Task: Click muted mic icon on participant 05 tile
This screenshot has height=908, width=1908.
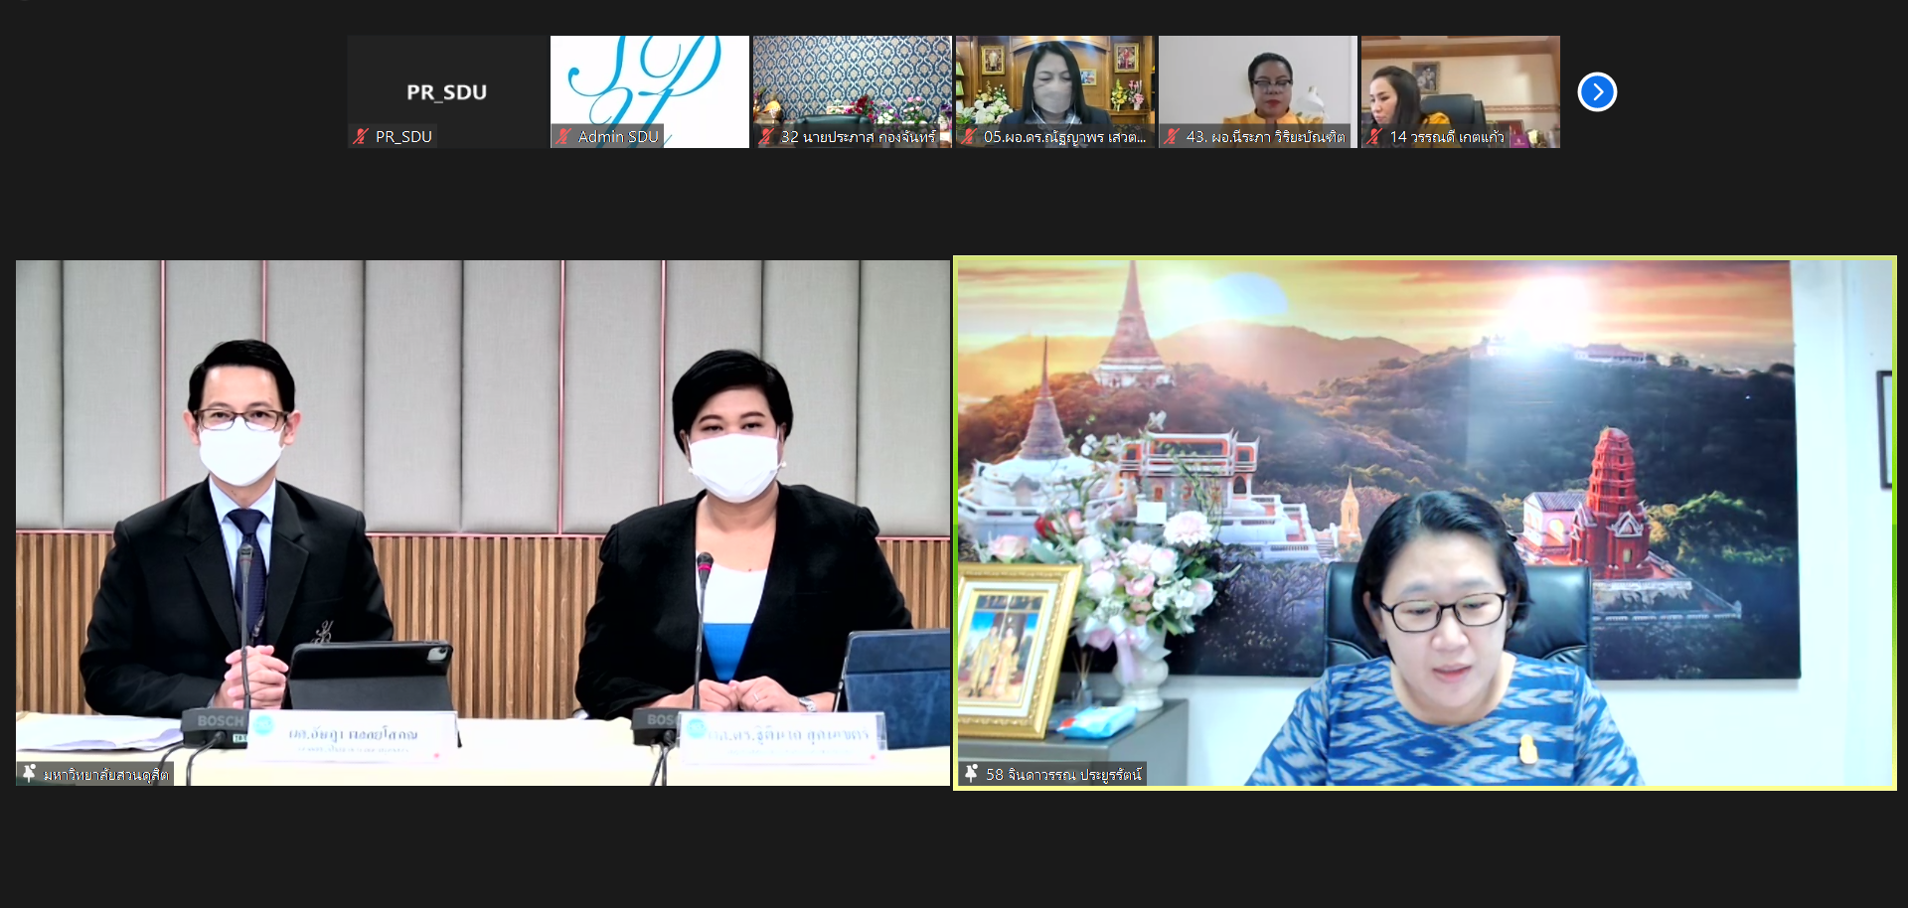Action: click(x=970, y=137)
